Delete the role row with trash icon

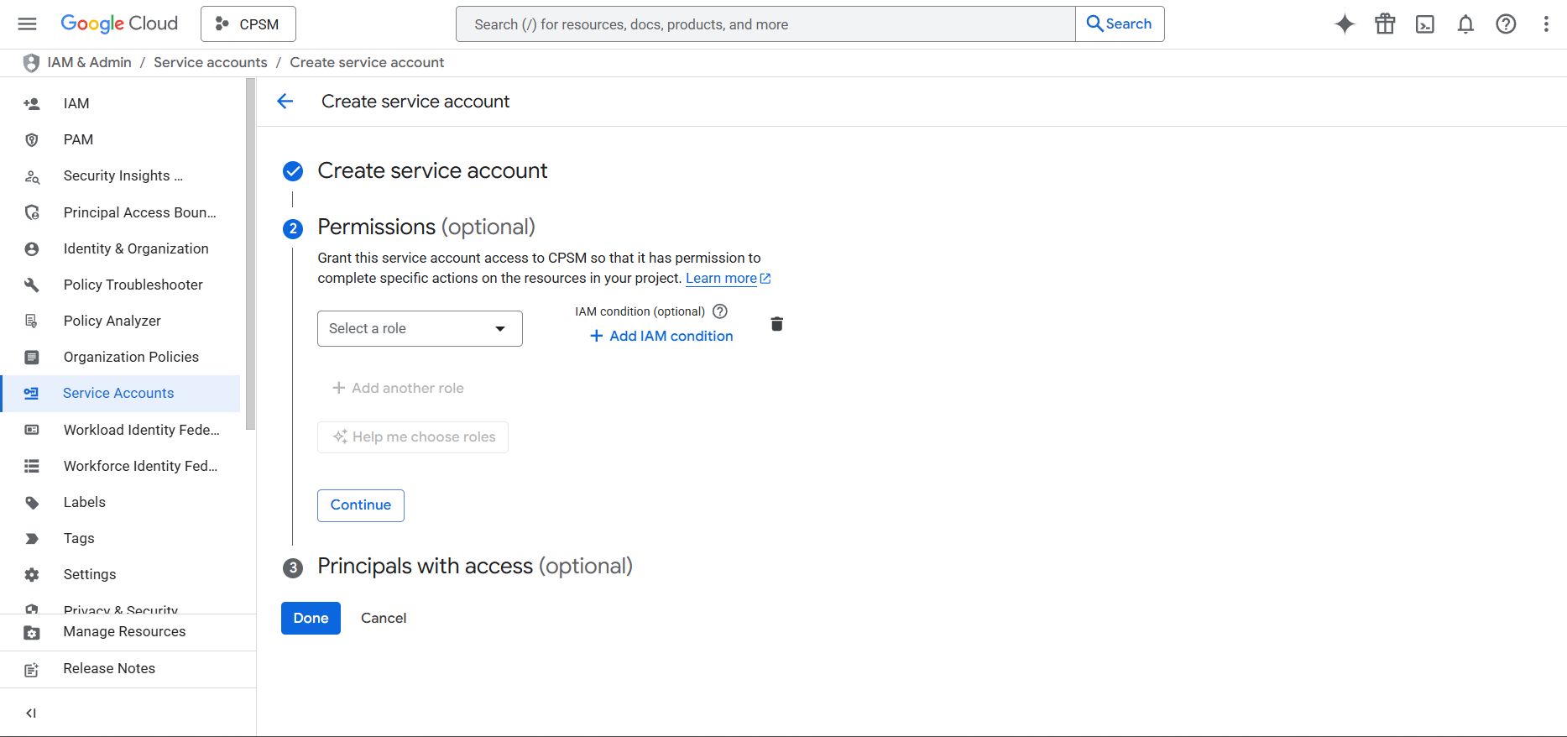777,324
